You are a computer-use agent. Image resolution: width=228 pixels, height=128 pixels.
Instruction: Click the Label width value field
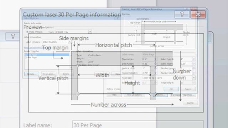coord(186,64)
